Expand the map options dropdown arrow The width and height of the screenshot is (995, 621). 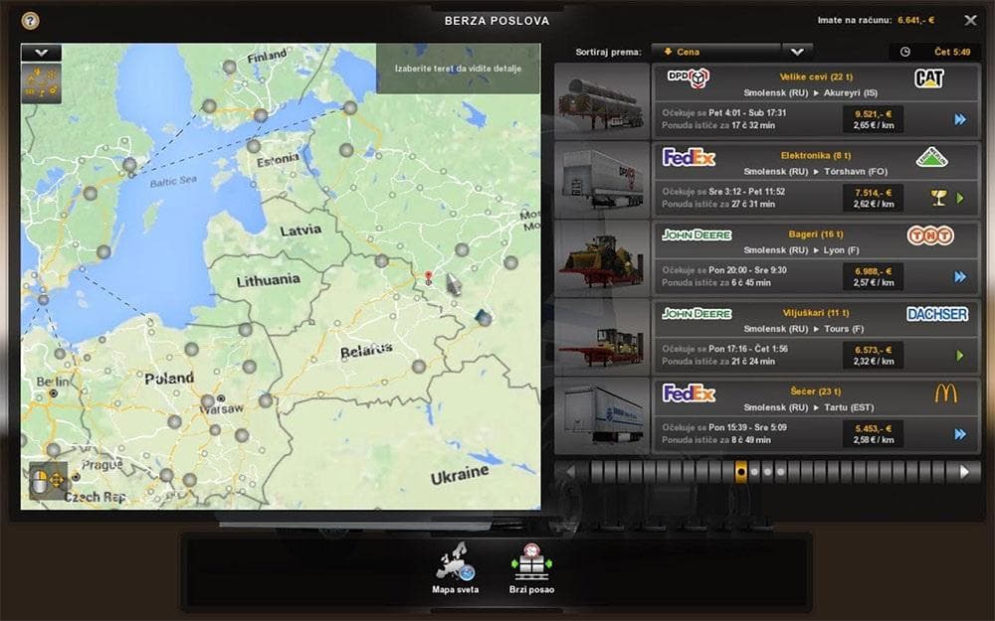(41, 53)
